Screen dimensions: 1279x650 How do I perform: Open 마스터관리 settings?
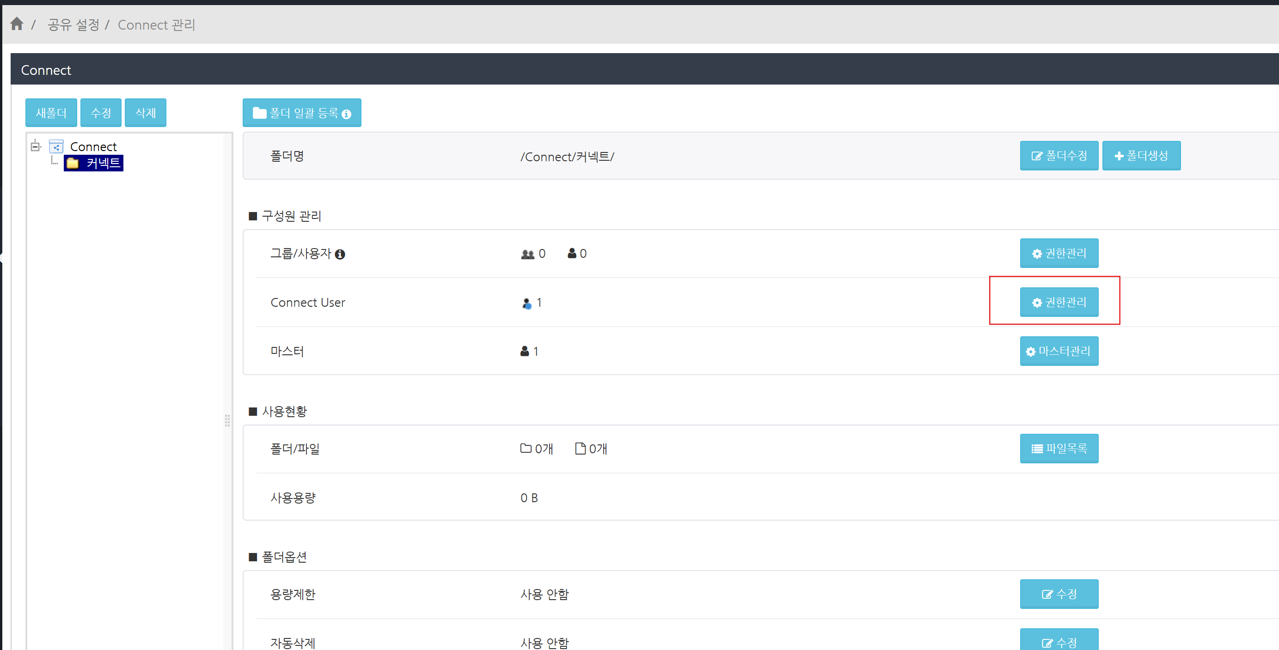1059,351
